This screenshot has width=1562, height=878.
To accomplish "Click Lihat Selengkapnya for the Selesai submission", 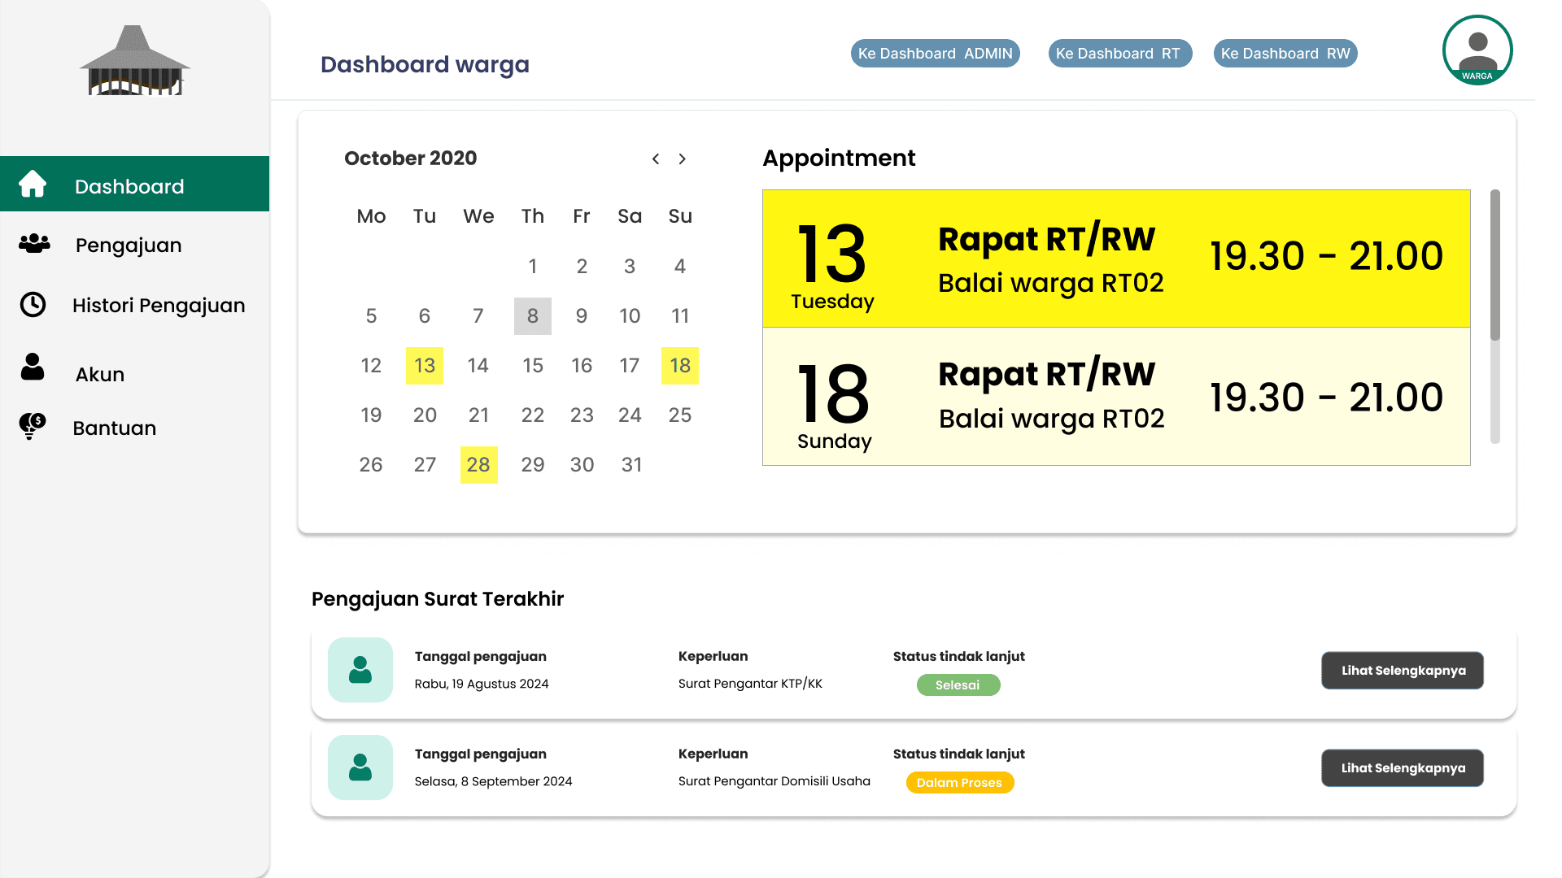I will pyautogui.click(x=1403, y=671).
